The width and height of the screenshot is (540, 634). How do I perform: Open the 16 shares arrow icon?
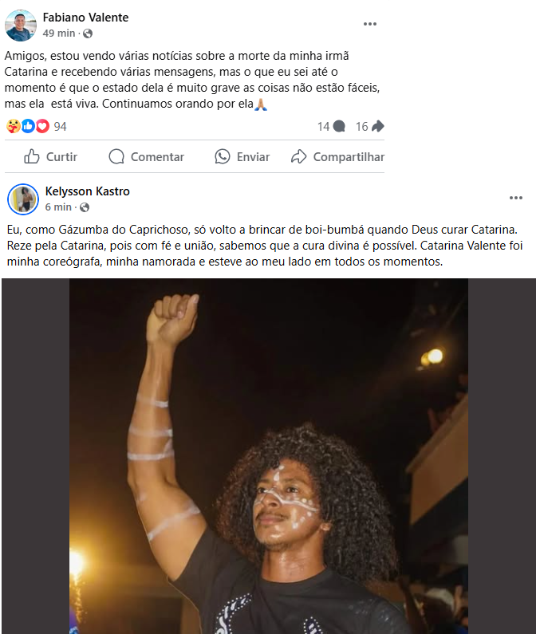[x=378, y=127]
